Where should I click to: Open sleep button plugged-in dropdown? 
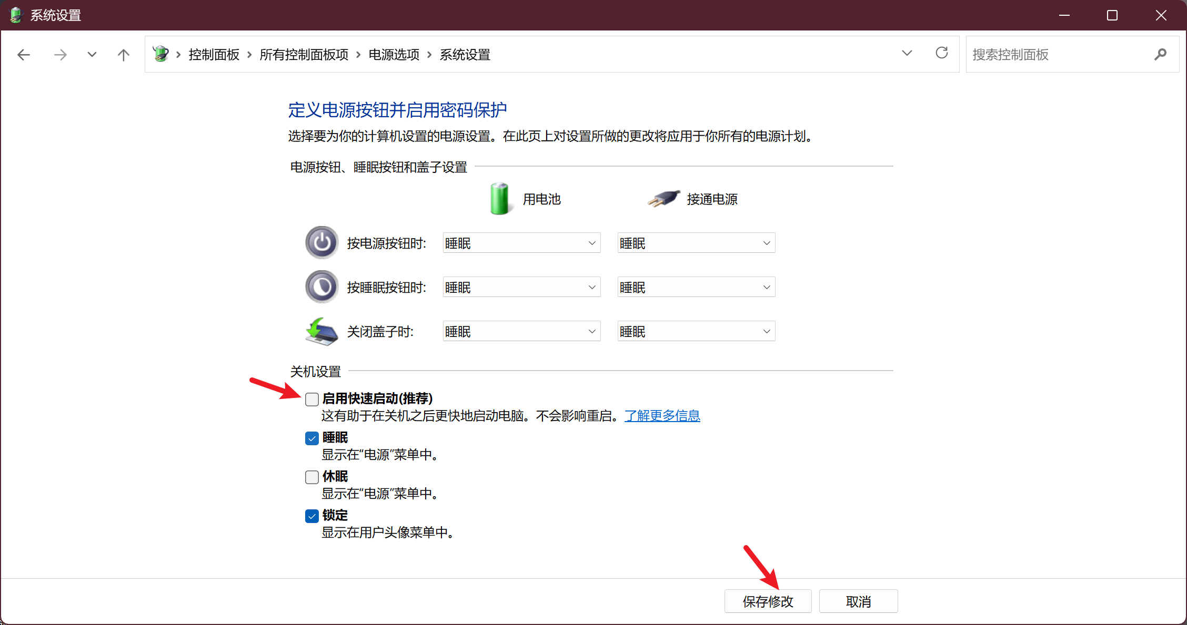[x=696, y=288]
